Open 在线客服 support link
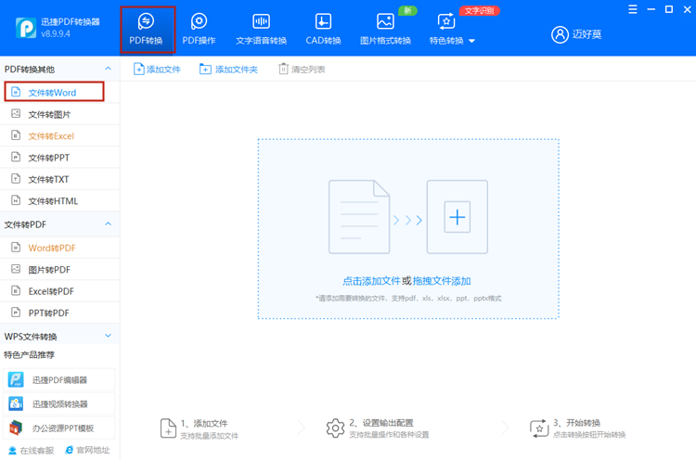This screenshot has width=696, height=460. coord(32,451)
